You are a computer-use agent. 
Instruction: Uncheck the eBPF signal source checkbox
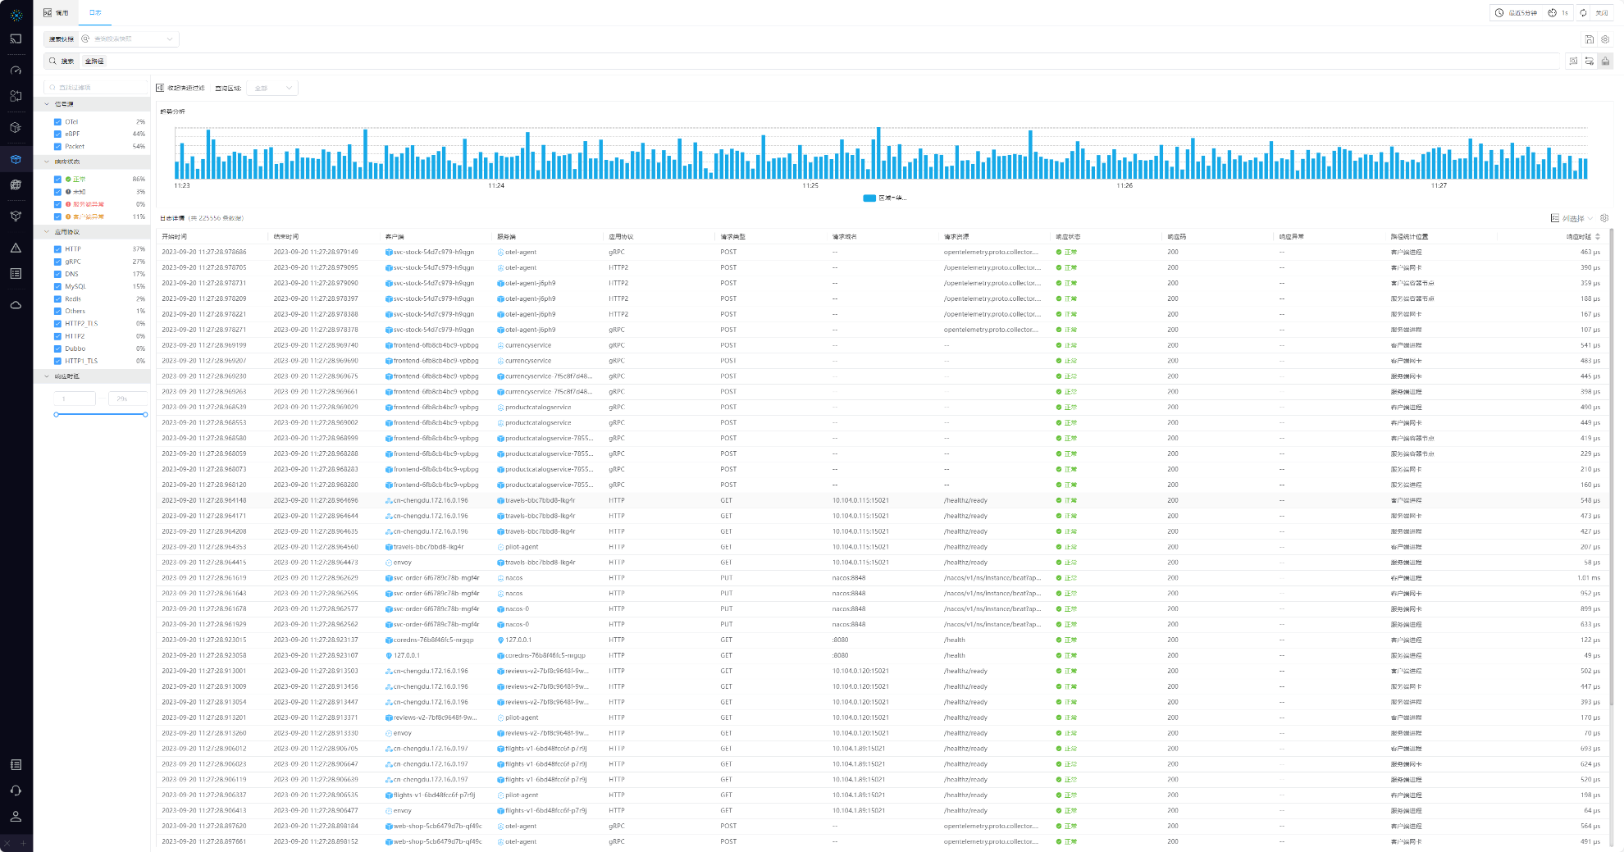point(57,134)
